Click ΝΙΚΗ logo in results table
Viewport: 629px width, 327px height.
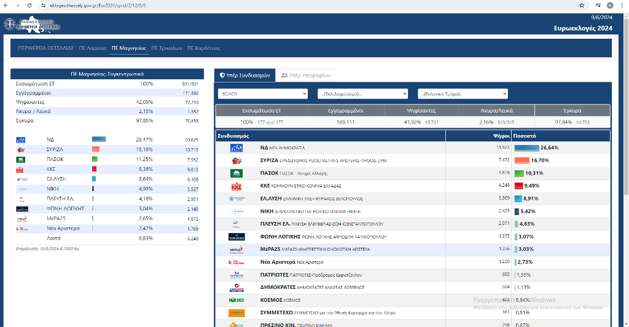click(236, 211)
